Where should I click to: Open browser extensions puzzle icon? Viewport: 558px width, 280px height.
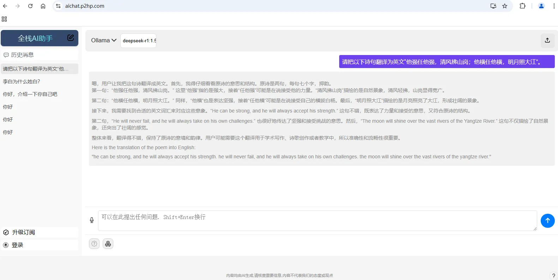click(523, 6)
